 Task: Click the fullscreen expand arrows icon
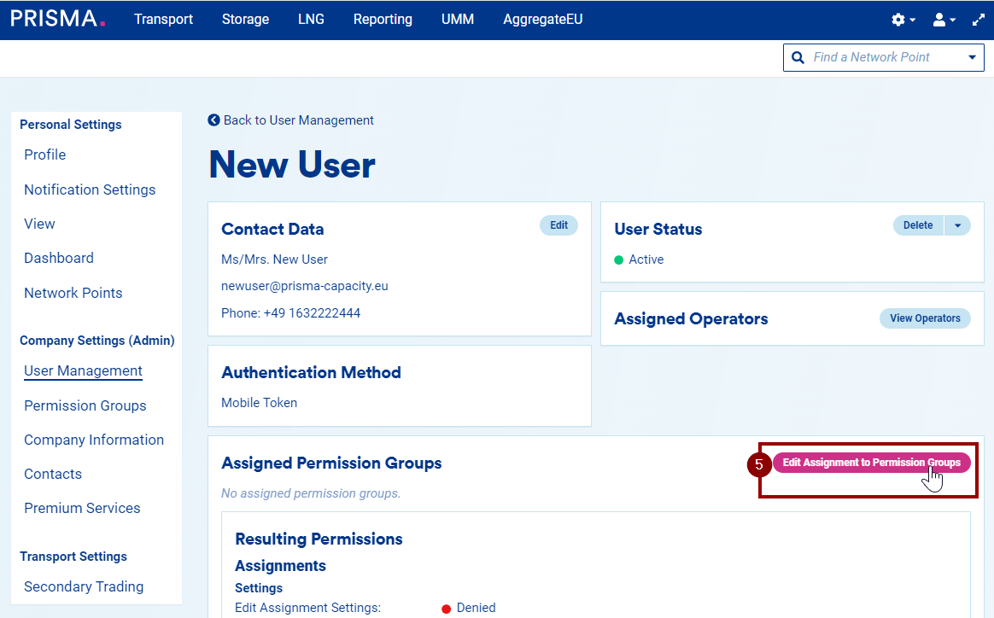979,20
